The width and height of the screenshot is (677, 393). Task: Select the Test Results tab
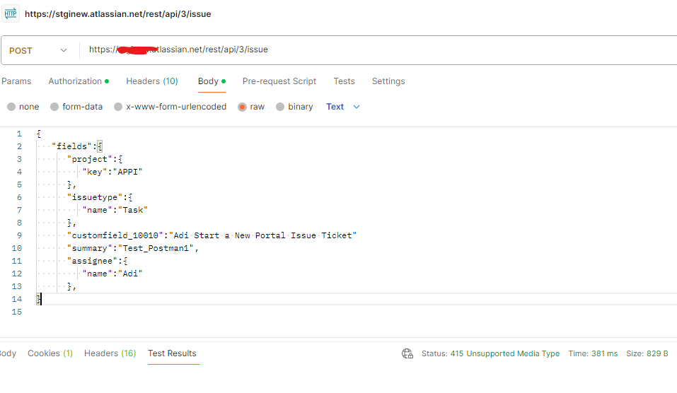172,353
